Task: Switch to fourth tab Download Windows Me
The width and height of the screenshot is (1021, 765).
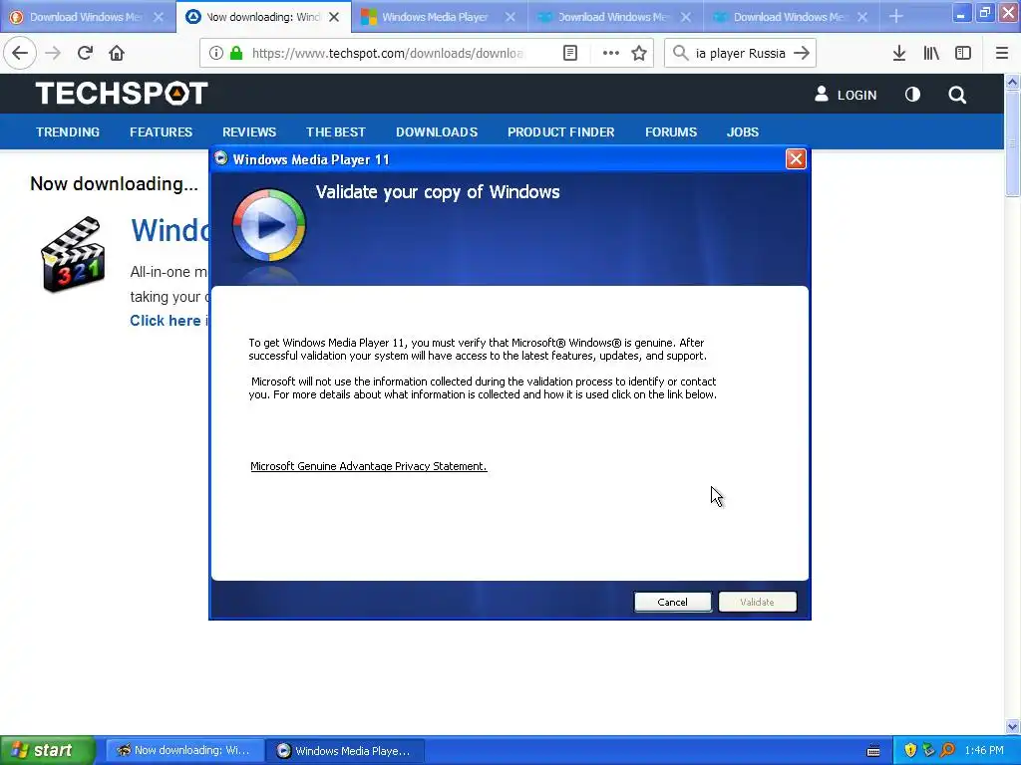Action: point(615,17)
